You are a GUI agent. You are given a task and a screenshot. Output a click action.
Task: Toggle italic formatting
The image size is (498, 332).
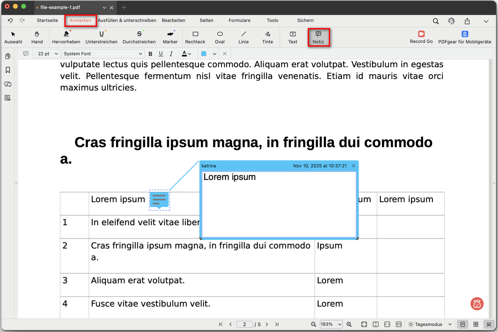tap(171, 54)
